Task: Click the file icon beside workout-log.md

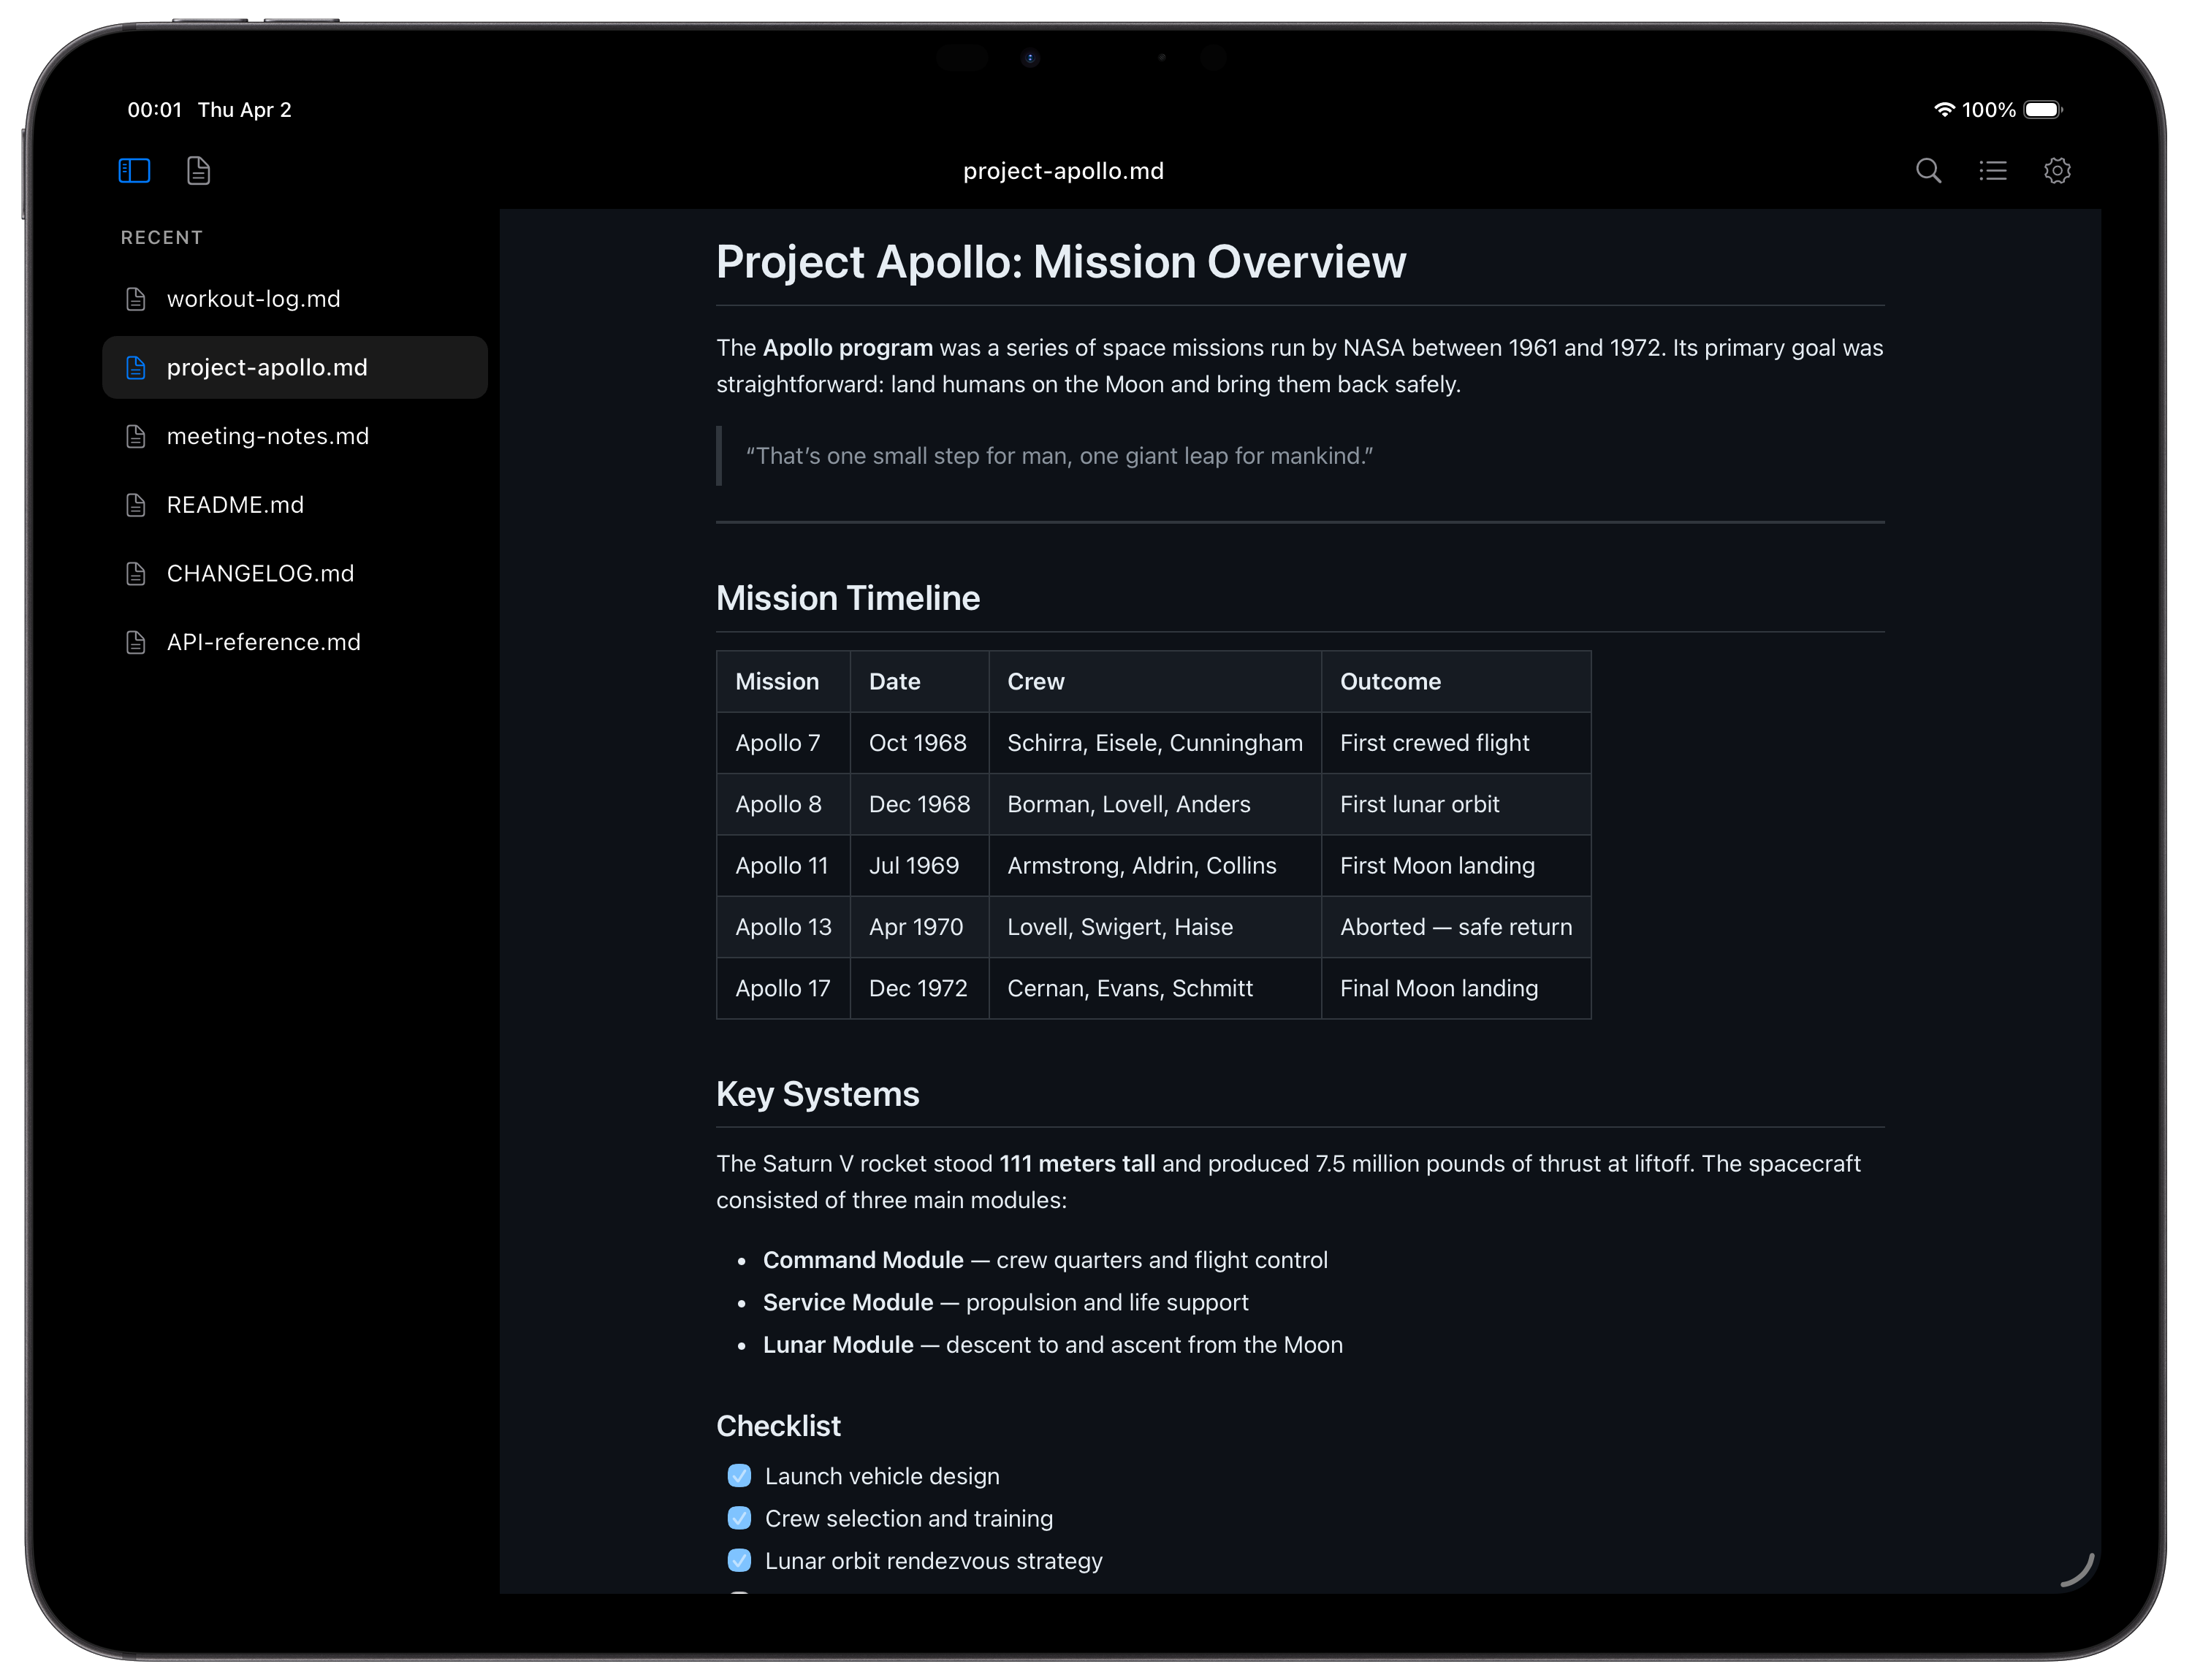Action: pyautogui.click(x=136, y=299)
